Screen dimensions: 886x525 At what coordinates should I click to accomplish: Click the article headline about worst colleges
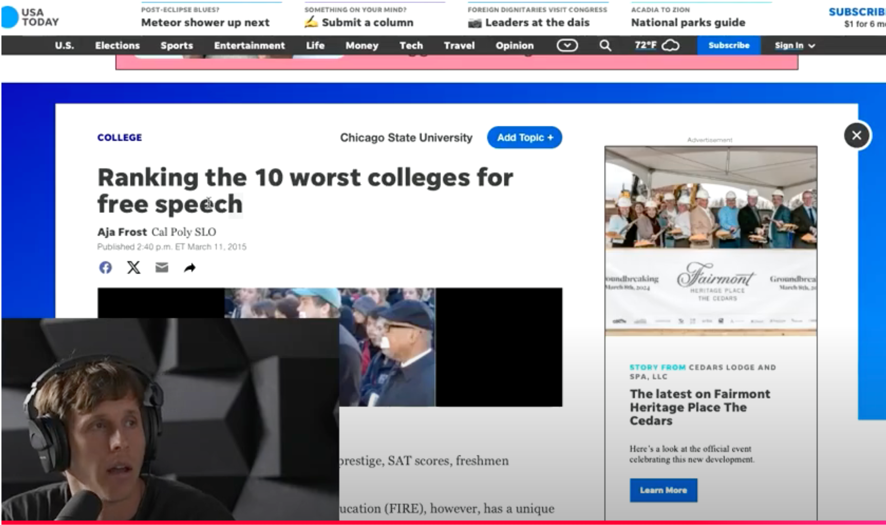click(305, 190)
